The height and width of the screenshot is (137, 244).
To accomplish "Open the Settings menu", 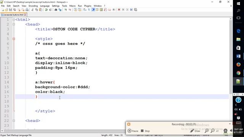I will click(x=56, y=6).
